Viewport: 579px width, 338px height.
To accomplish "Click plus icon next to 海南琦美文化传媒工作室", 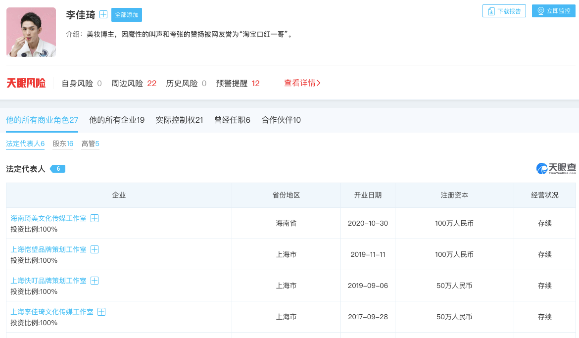I will pos(95,218).
